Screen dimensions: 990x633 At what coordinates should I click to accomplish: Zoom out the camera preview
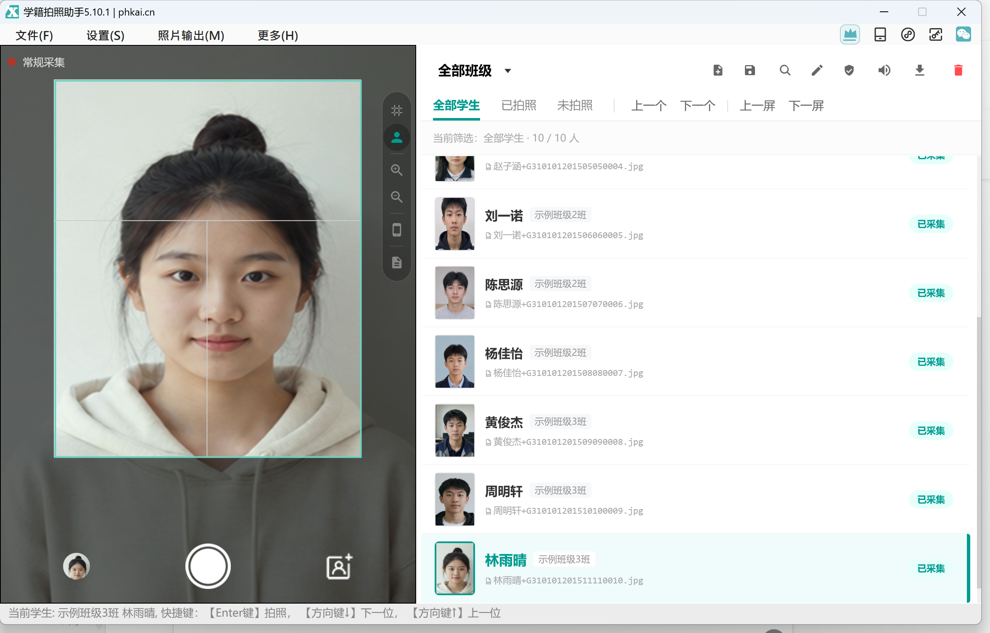click(396, 197)
